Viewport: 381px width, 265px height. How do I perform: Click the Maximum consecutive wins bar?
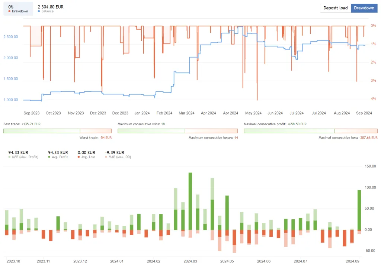pyautogui.click(x=151, y=130)
